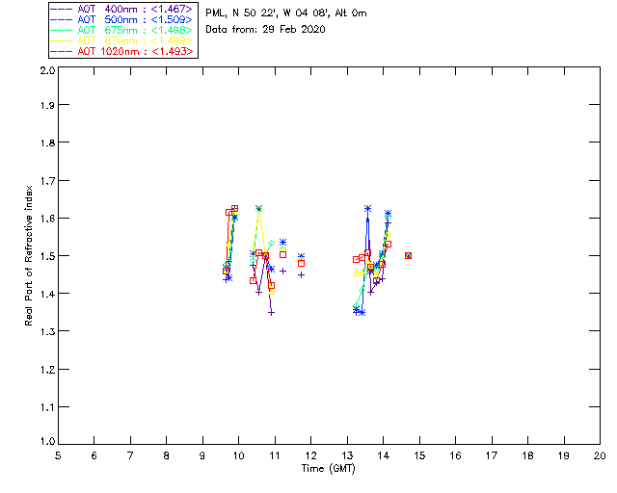Click the x-axis tick label 13

pyautogui.click(x=347, y=455)
